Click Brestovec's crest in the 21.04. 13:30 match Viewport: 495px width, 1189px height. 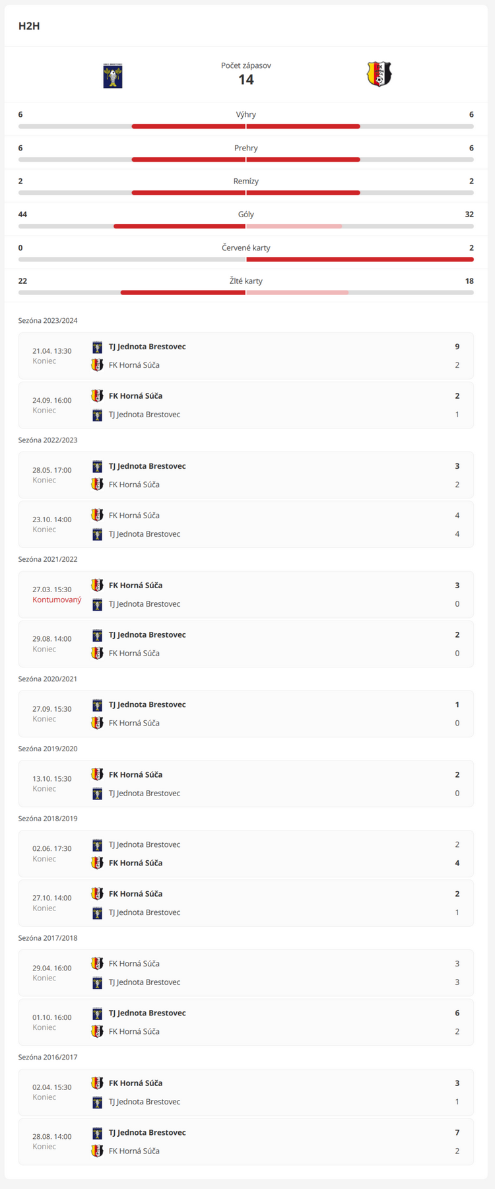point(98,347)
